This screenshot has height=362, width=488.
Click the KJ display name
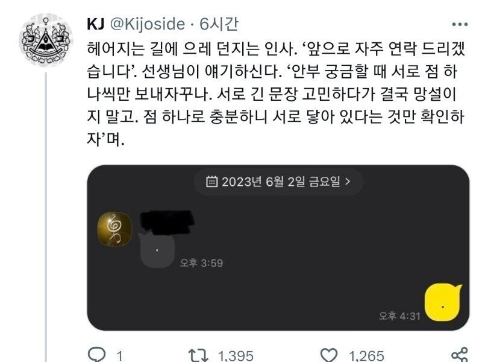pos(96,24)
